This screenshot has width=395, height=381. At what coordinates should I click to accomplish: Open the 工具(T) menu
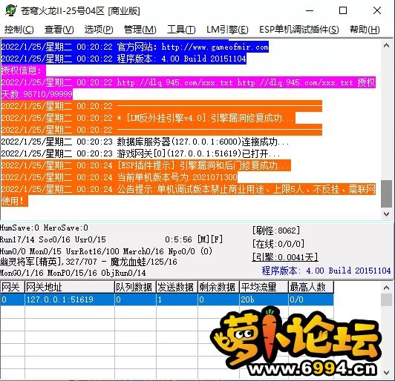pos(181,30)
